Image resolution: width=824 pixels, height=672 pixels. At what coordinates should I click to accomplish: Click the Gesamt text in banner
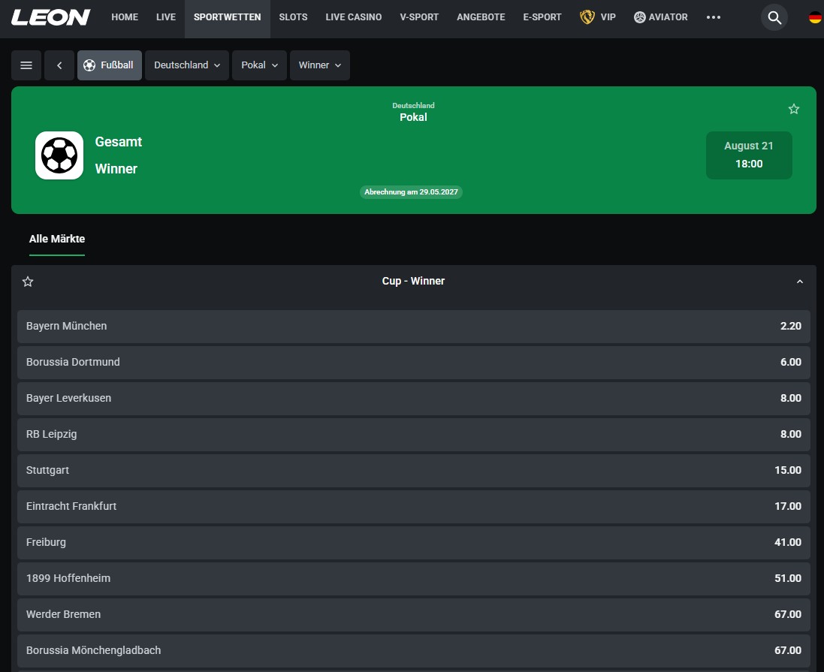point(118,142)
